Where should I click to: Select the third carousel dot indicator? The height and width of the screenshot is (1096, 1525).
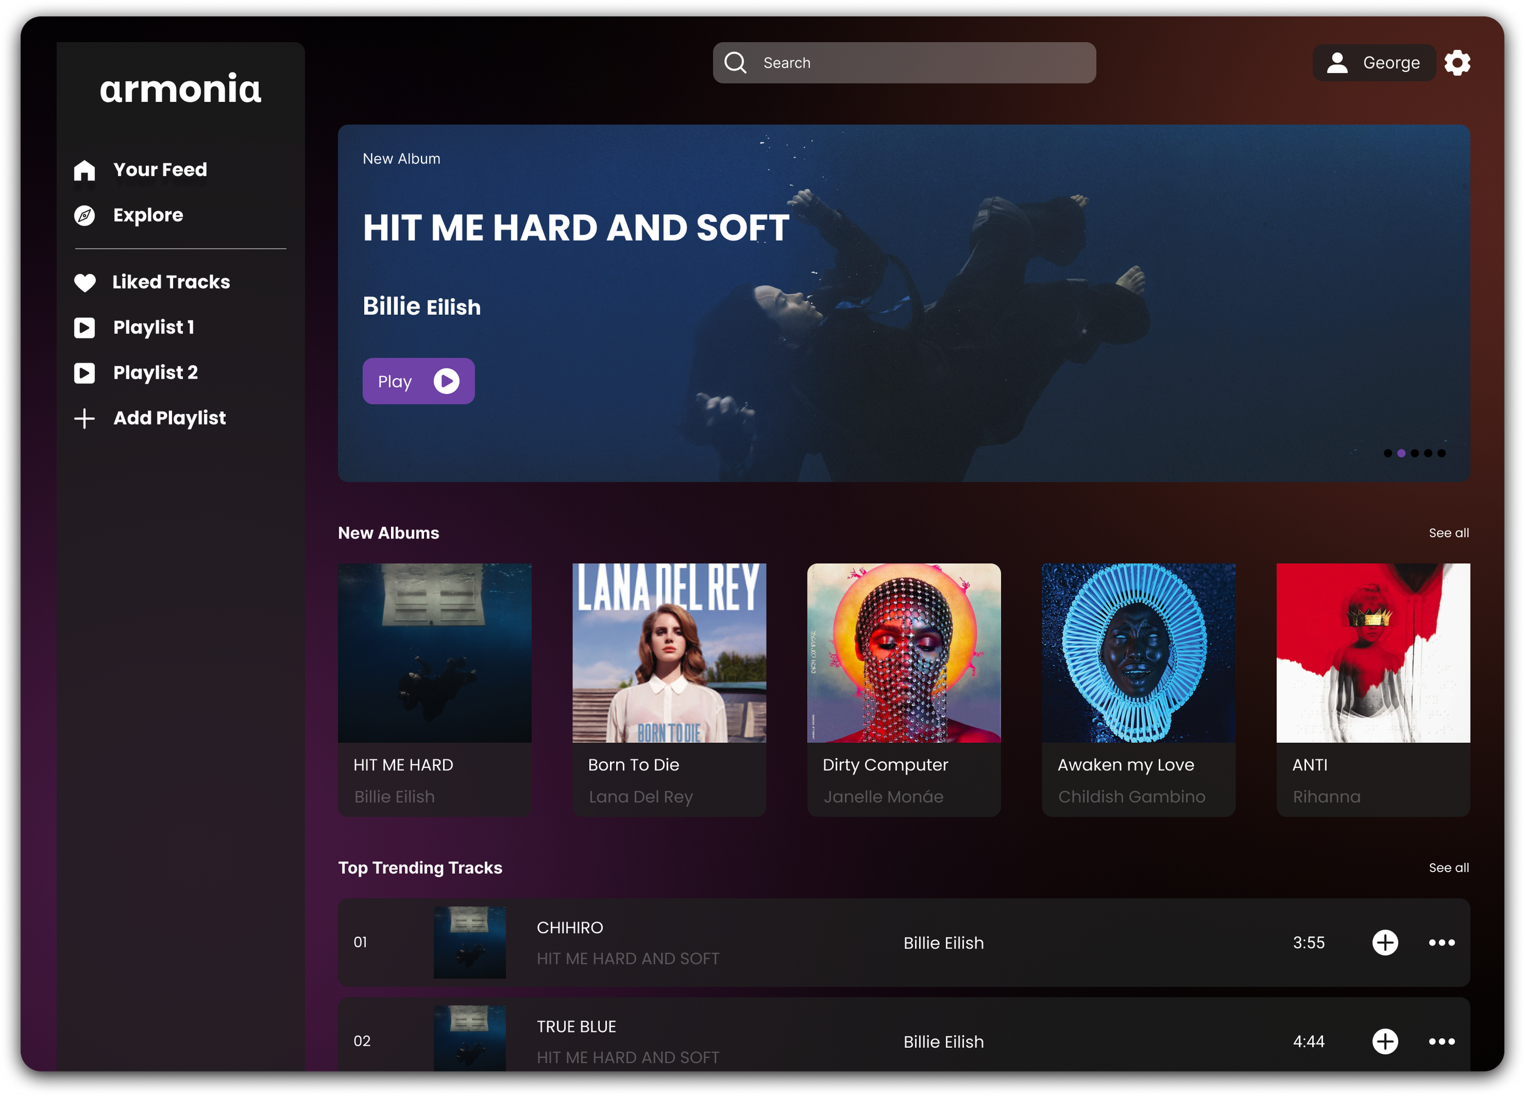pyautogui.click(x=1415, y=453)
